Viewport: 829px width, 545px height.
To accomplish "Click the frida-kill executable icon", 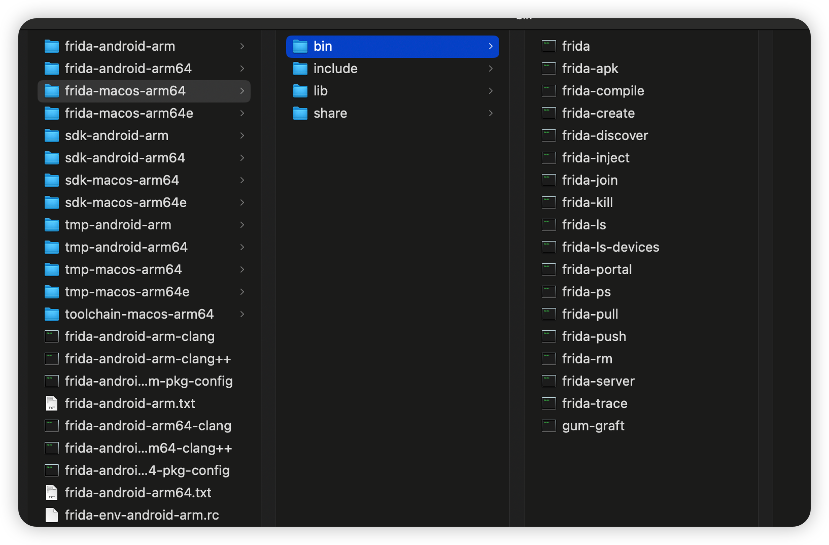I will (x=549, y=202).
